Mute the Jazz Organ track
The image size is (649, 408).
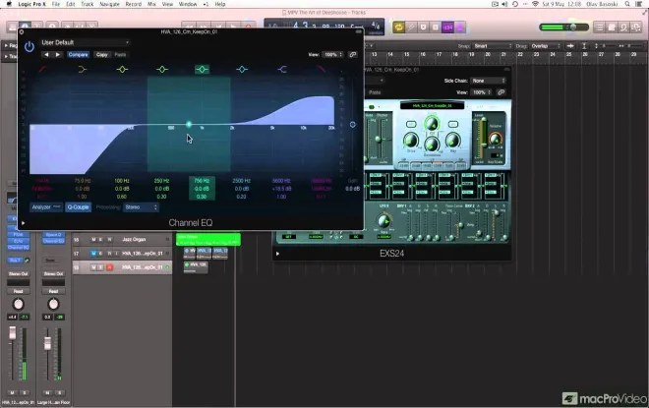(x=93, y=240)
